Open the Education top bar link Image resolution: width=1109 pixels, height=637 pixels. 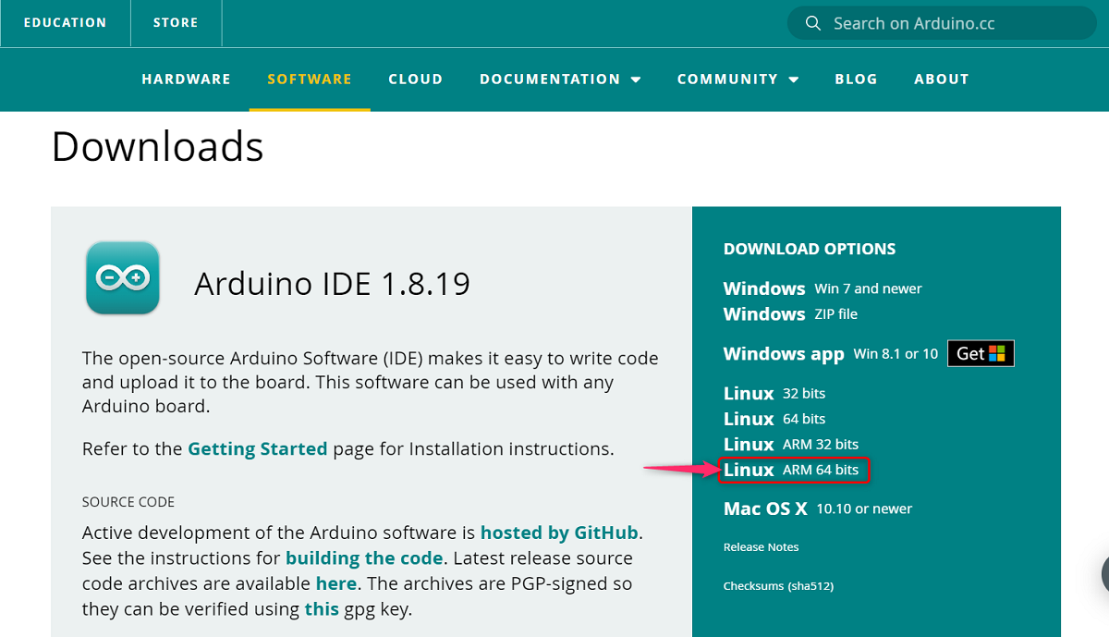pyautogui.click(x=65, y=23)
